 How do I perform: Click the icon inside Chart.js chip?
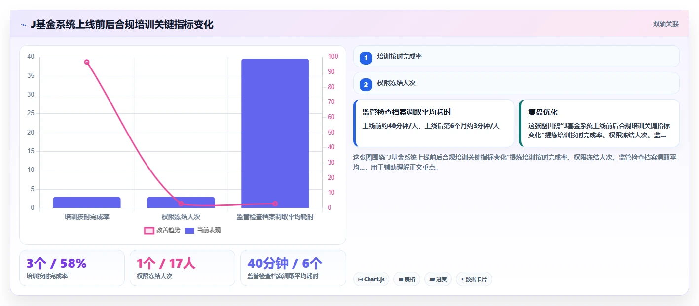coord(361,279)
